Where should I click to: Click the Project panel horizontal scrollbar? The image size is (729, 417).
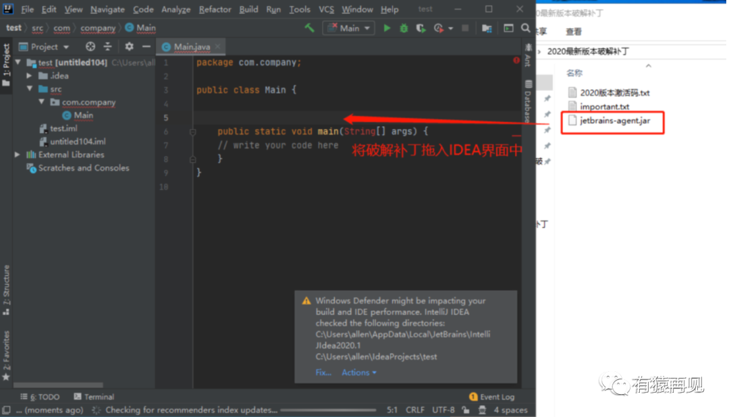pos(58,385)
